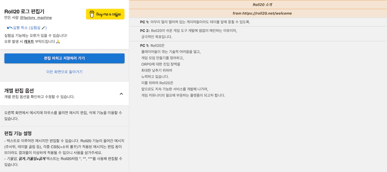
Task: Click the line 궁극적인 목표입니다.
Action: click(157, 37)
